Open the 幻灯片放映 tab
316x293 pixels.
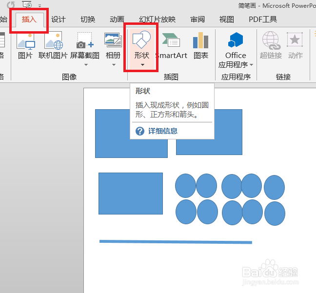pos(157,20)
